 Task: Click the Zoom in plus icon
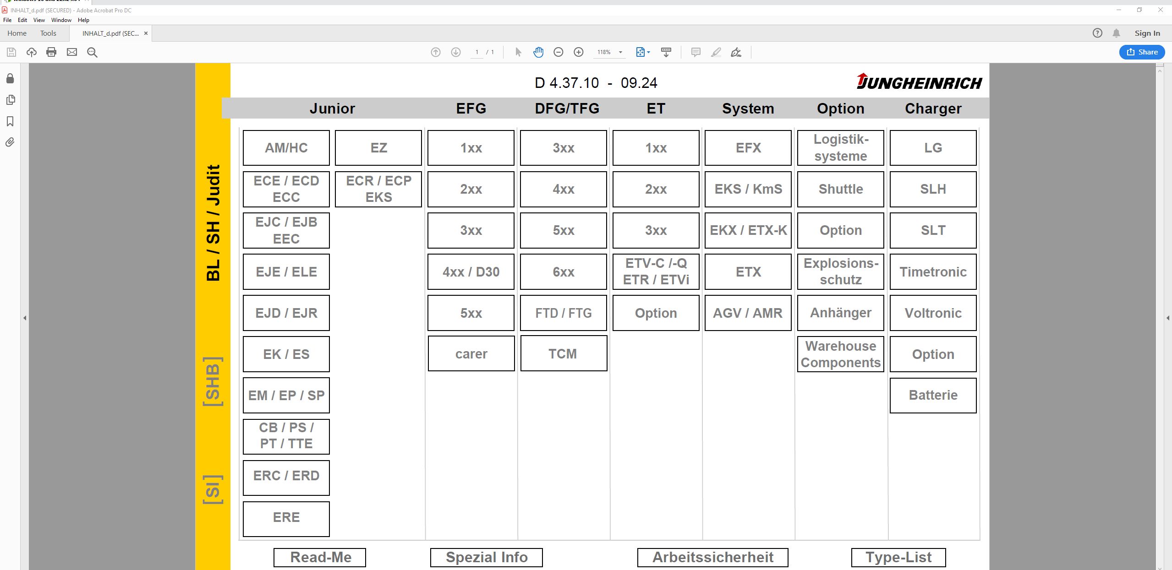pos(579,52)
